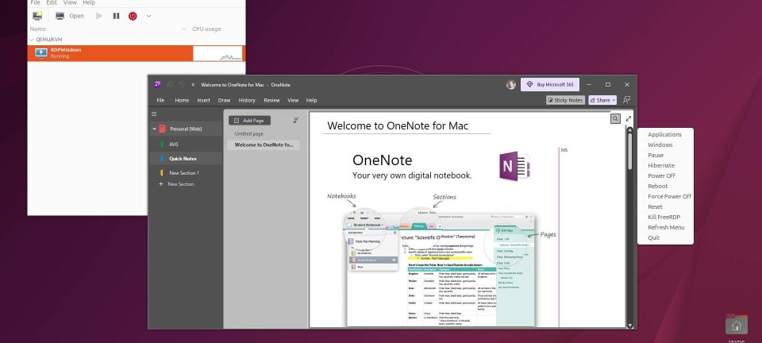Choose Kill FreeRDP in the tray menu

tap(663, 218)
